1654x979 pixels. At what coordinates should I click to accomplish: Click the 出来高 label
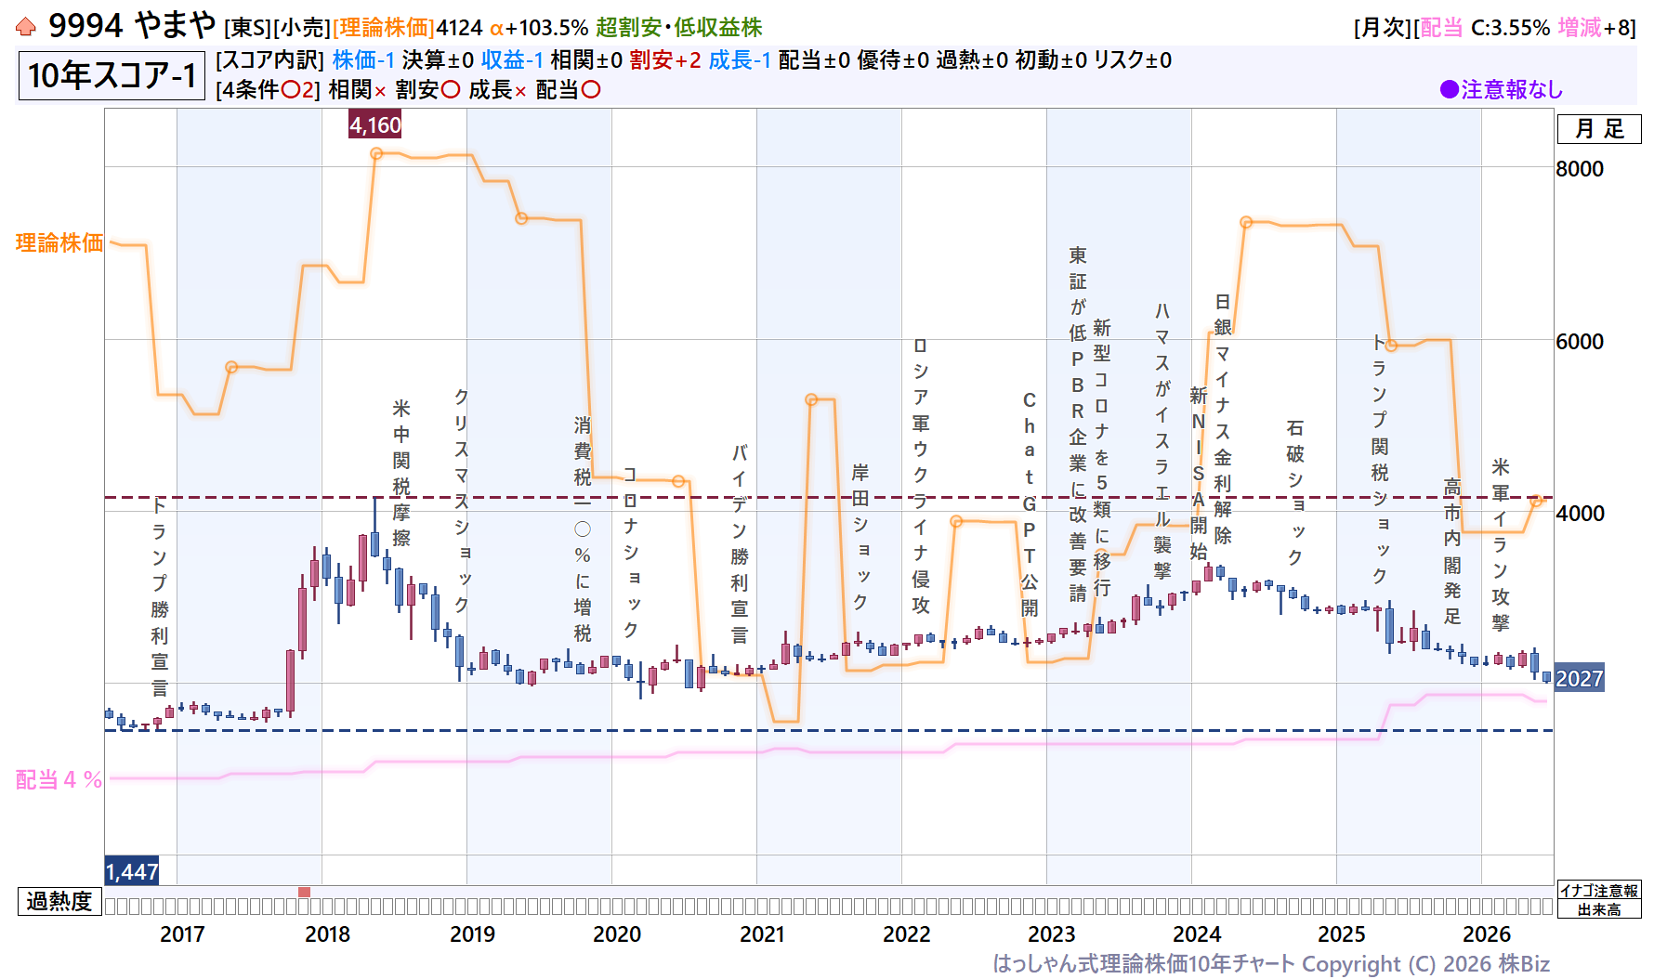1599,909
